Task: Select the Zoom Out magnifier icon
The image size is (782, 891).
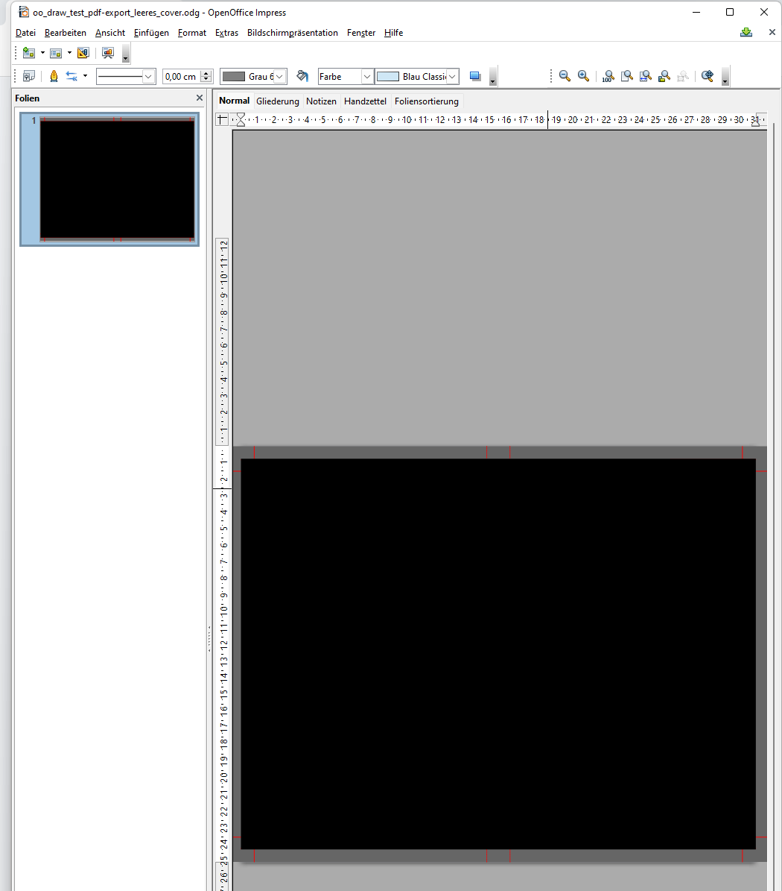Action: click(565, 75)
